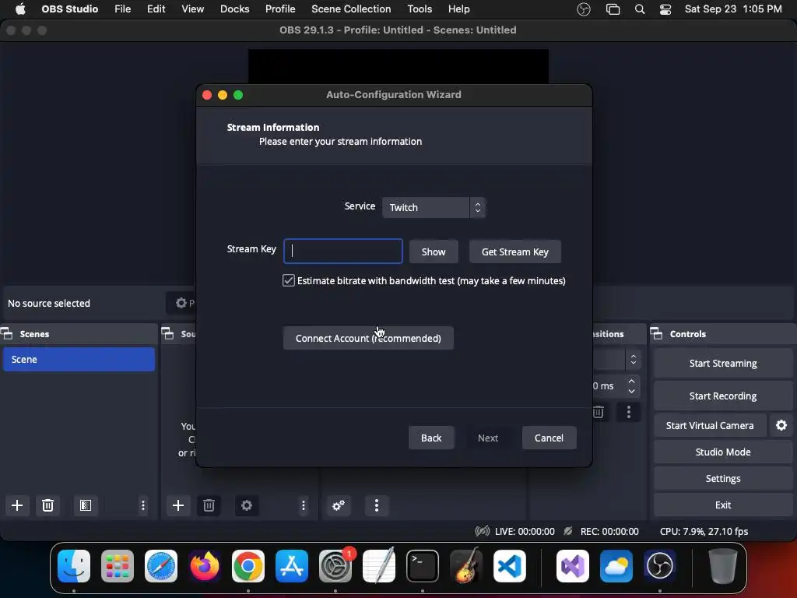797x598 pixels.
Task: Open the Profile menu
Action: click(280, 9)
